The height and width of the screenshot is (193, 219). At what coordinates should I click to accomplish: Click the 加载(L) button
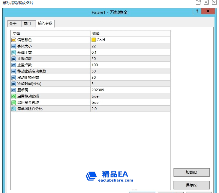click(x=191, y=172)
